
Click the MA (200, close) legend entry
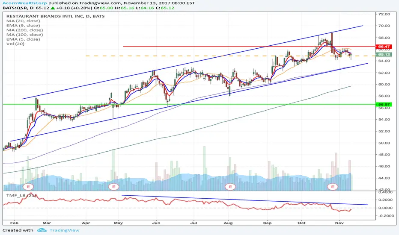[x=25, y=30]
